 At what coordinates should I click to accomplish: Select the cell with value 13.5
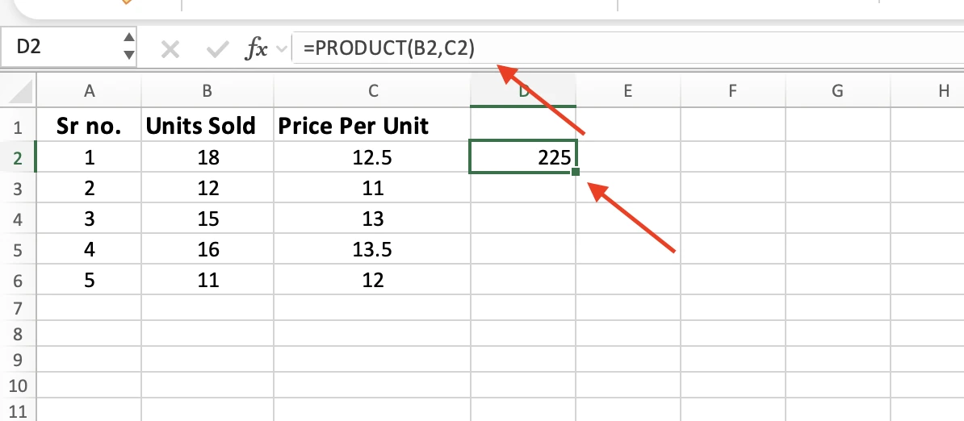(372, 249)
